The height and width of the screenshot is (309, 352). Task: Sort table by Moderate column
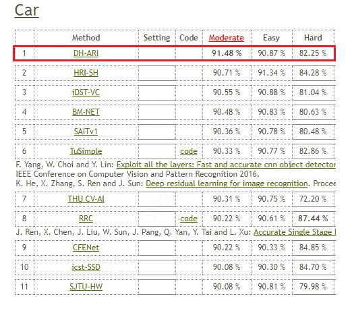[x=227, y=38]
